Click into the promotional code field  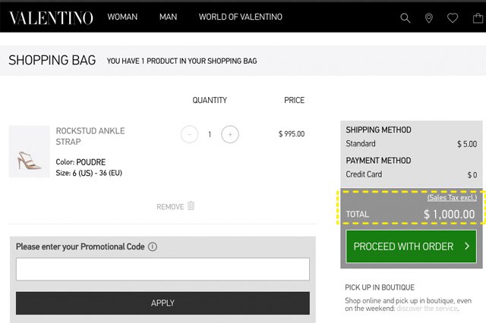pyautogui.click(x=163, y=269)
